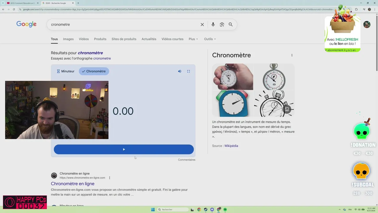Reload the current page

click(14, 9)
